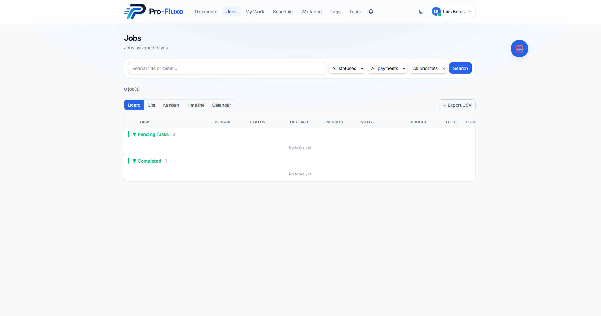Image resolution: width=601 pixels, height=316 pixels.
Task: Click the Jobs page heading
Action: (133, 38)
